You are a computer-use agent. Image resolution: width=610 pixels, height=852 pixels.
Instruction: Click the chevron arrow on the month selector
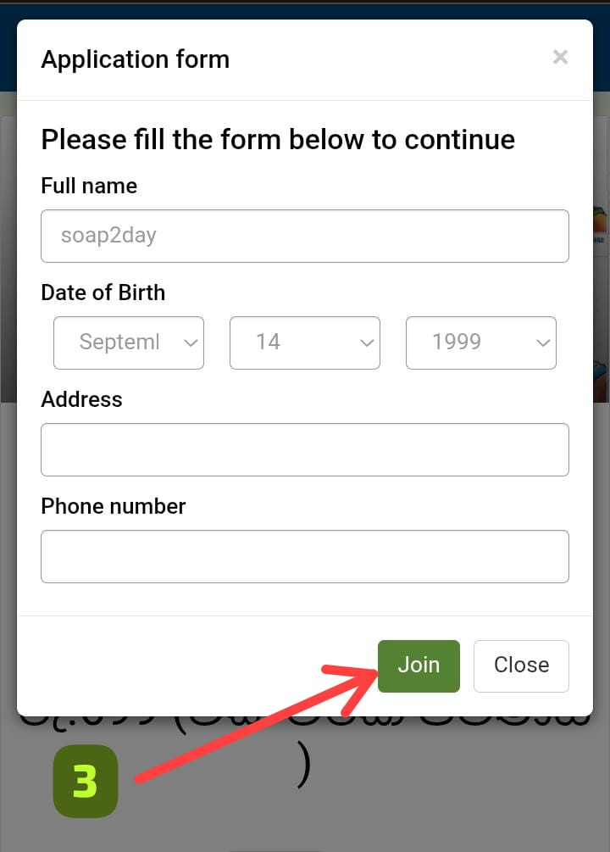[191, 343]
